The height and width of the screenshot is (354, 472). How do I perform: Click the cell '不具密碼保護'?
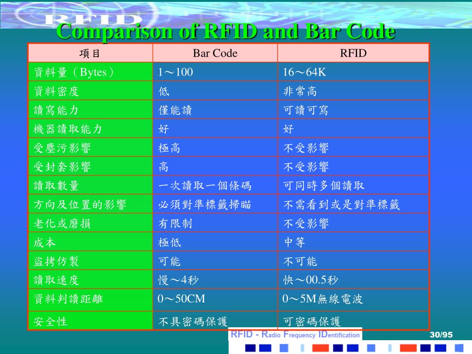point(215,321)
